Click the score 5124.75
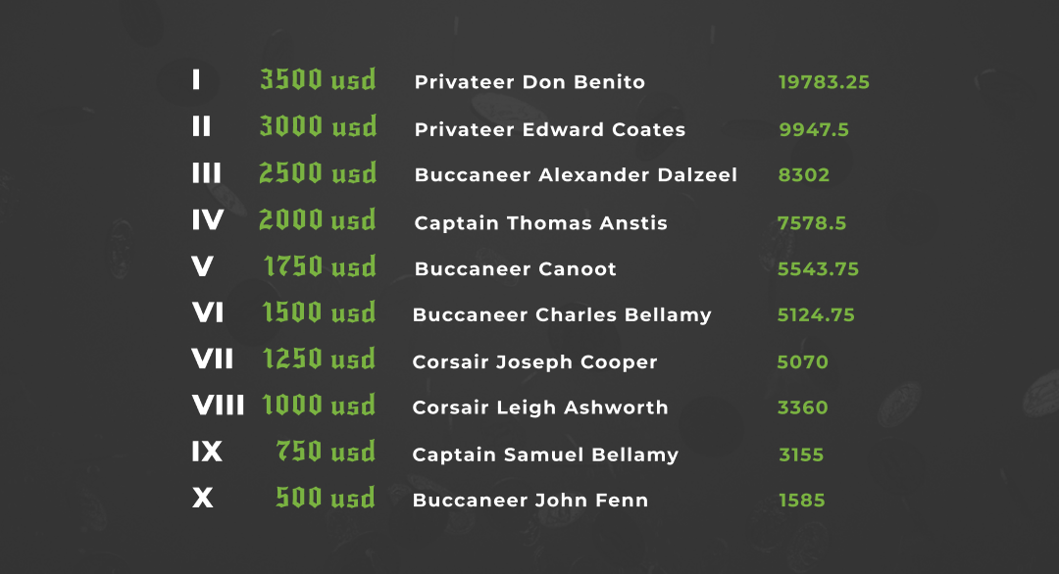The image size is (1059, 574). point(816,315)
